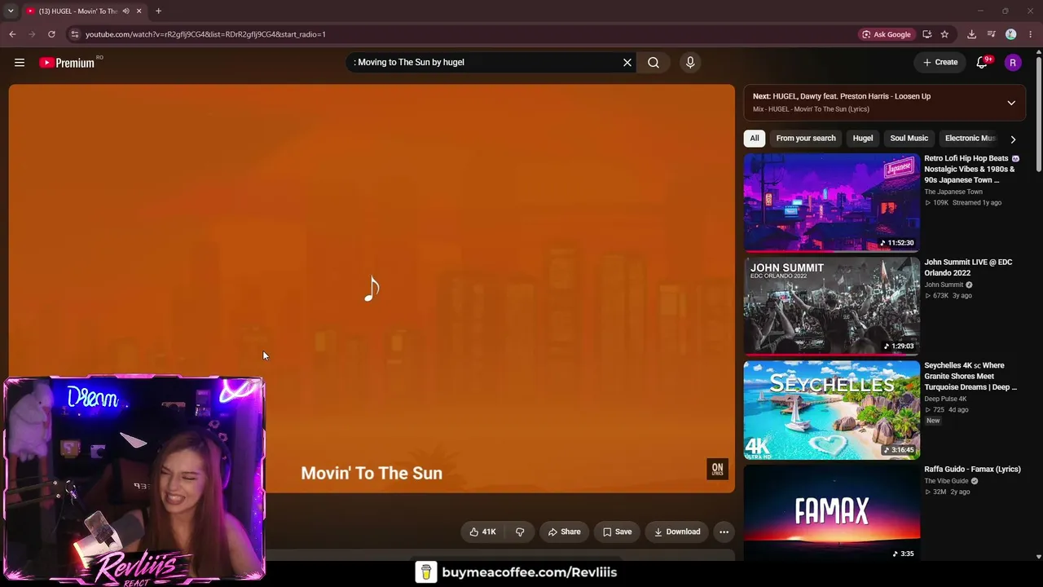Close the HUGEL YouTube tab

[139, 11]
